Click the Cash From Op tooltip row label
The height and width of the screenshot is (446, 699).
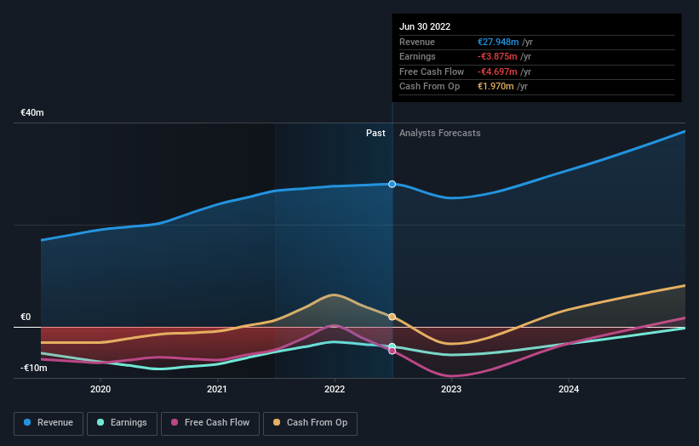pyautogui.click(x=429, y=87)
